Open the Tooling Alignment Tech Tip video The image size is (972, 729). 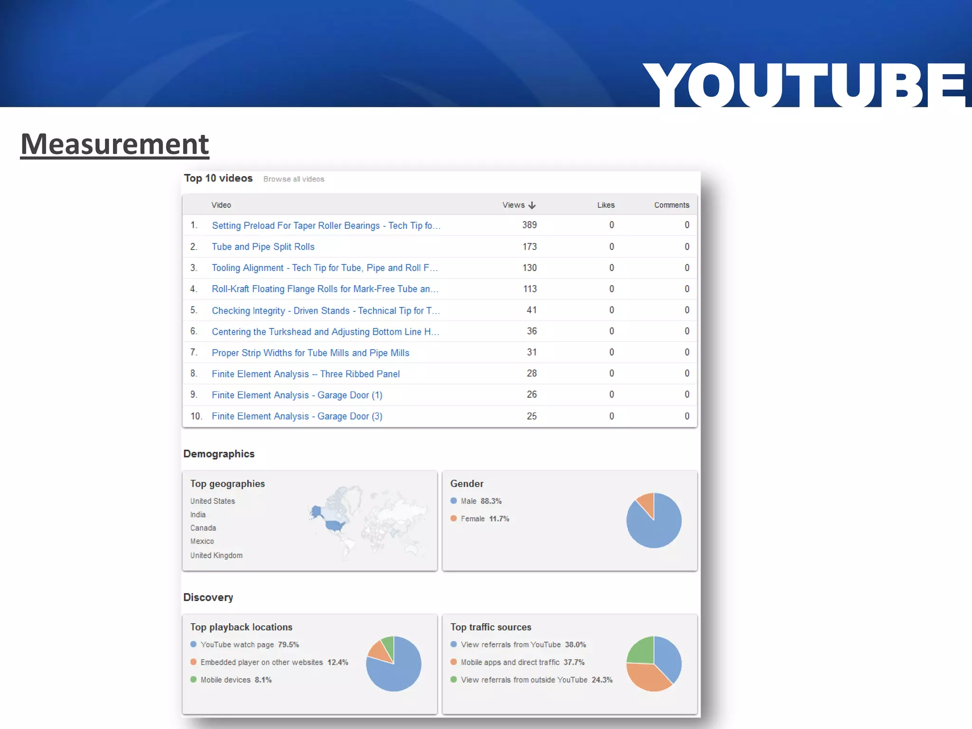tap(325, 268)
